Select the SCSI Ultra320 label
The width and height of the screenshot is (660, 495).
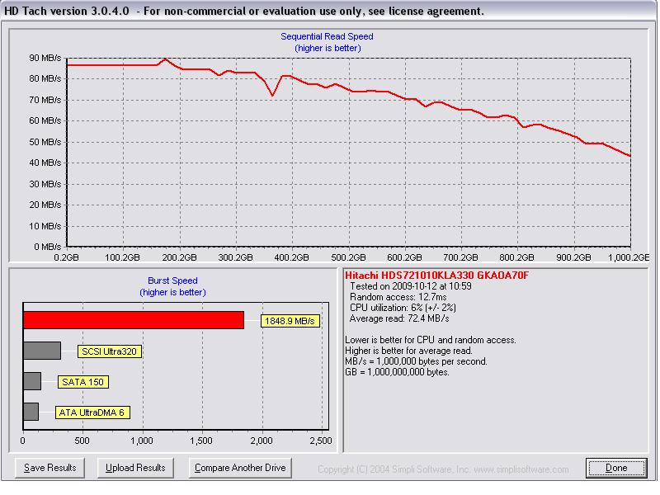click(x=110, y=351)
